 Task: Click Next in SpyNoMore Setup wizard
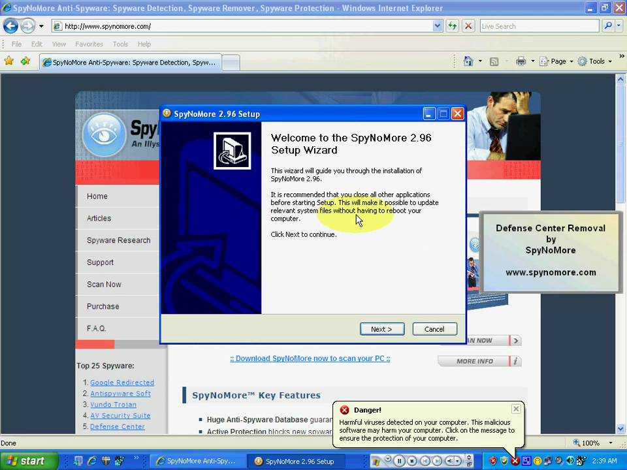[382, 329]
